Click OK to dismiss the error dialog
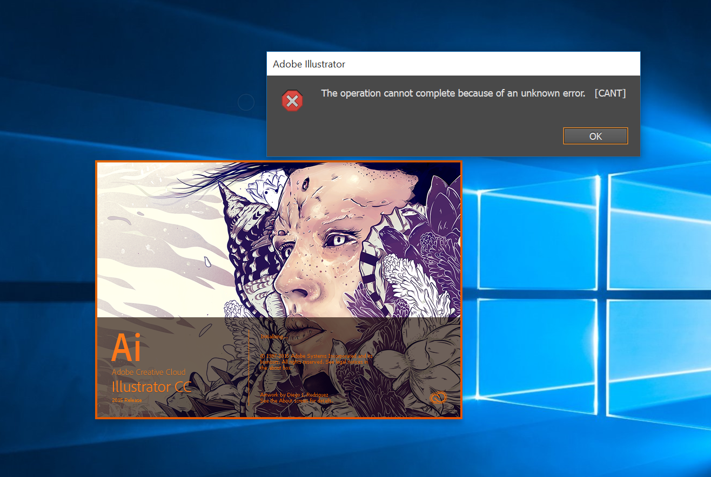Viewport: 711px width, 477px height. click(595, 136)
